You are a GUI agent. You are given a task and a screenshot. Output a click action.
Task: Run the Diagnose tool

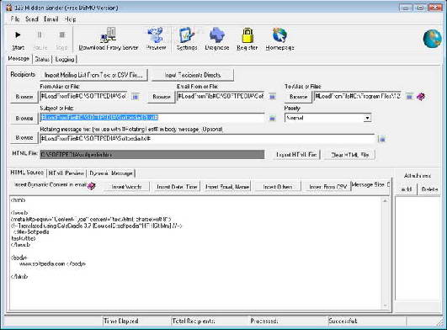(217, 35)
